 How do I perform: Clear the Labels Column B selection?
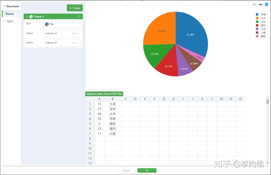click(x=73, y=43)
